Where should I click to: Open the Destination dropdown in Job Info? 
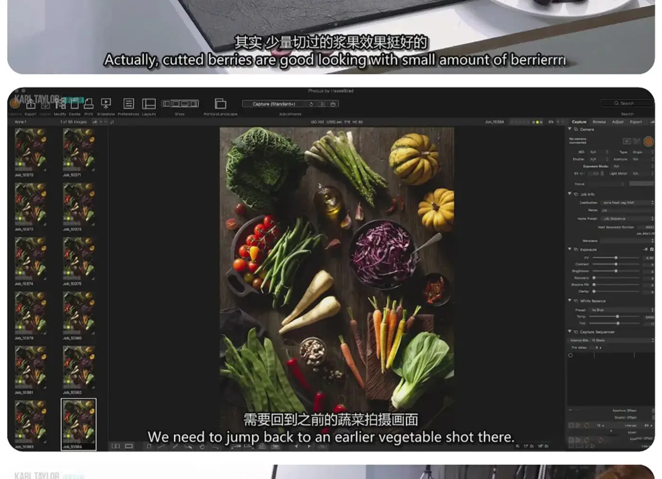(627, 202)
